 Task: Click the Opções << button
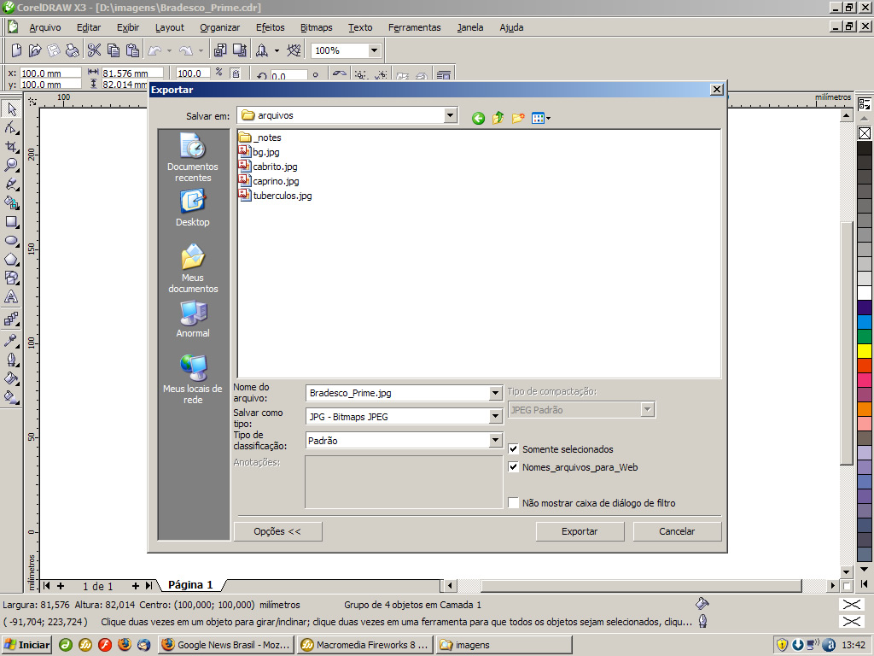click(277, 531)
